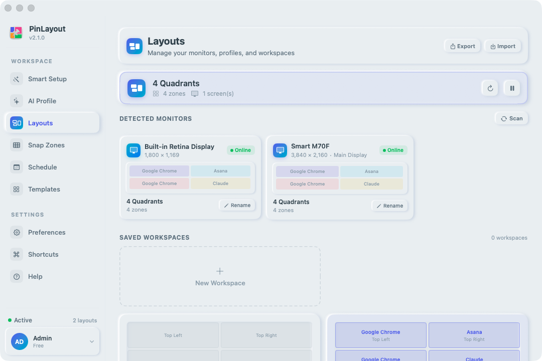Select the Asana Top Right zone
Viewport: 542px width, 361px height.
coord(474,335)
